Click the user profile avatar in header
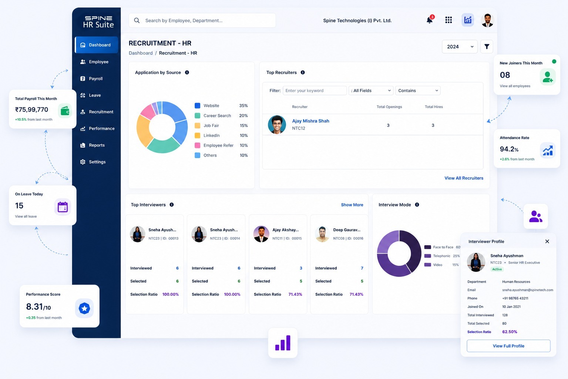Viewport: 568px width, 379px height. click(x=487, y=20)
